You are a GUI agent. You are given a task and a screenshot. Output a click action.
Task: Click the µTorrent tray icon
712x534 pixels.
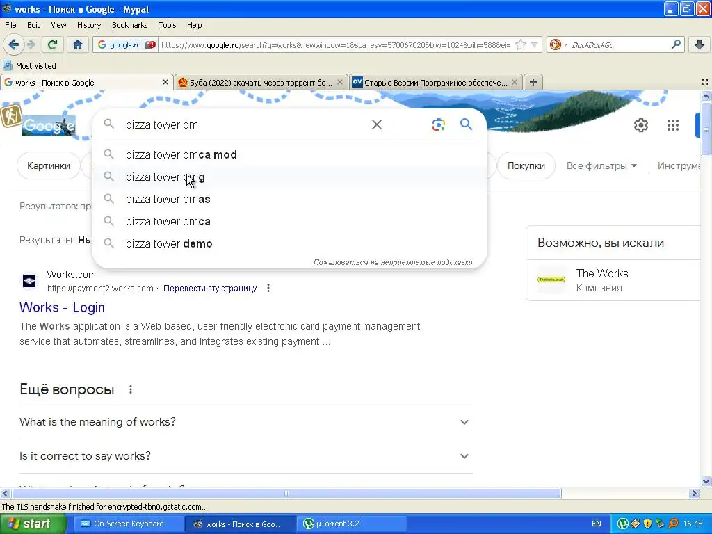click(622, 524)
